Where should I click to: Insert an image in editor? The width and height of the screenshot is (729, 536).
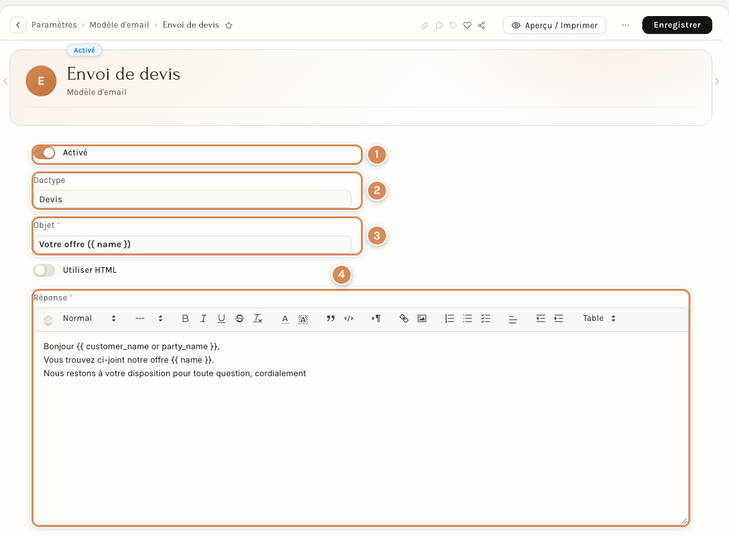pos(422,318)
